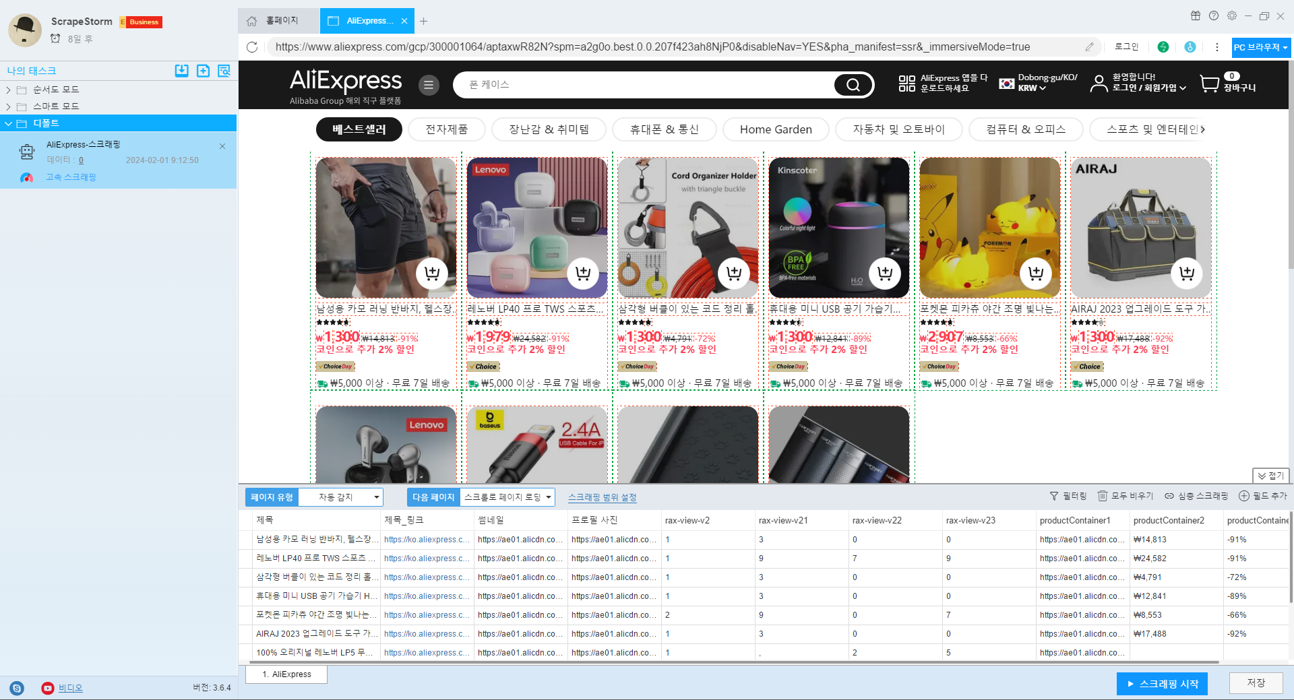Image resolution: width=1294 pixels, height=700 pixels.
Task: Click the QR code app download icon
Action: pyautogui.click(x=907, y=84)
